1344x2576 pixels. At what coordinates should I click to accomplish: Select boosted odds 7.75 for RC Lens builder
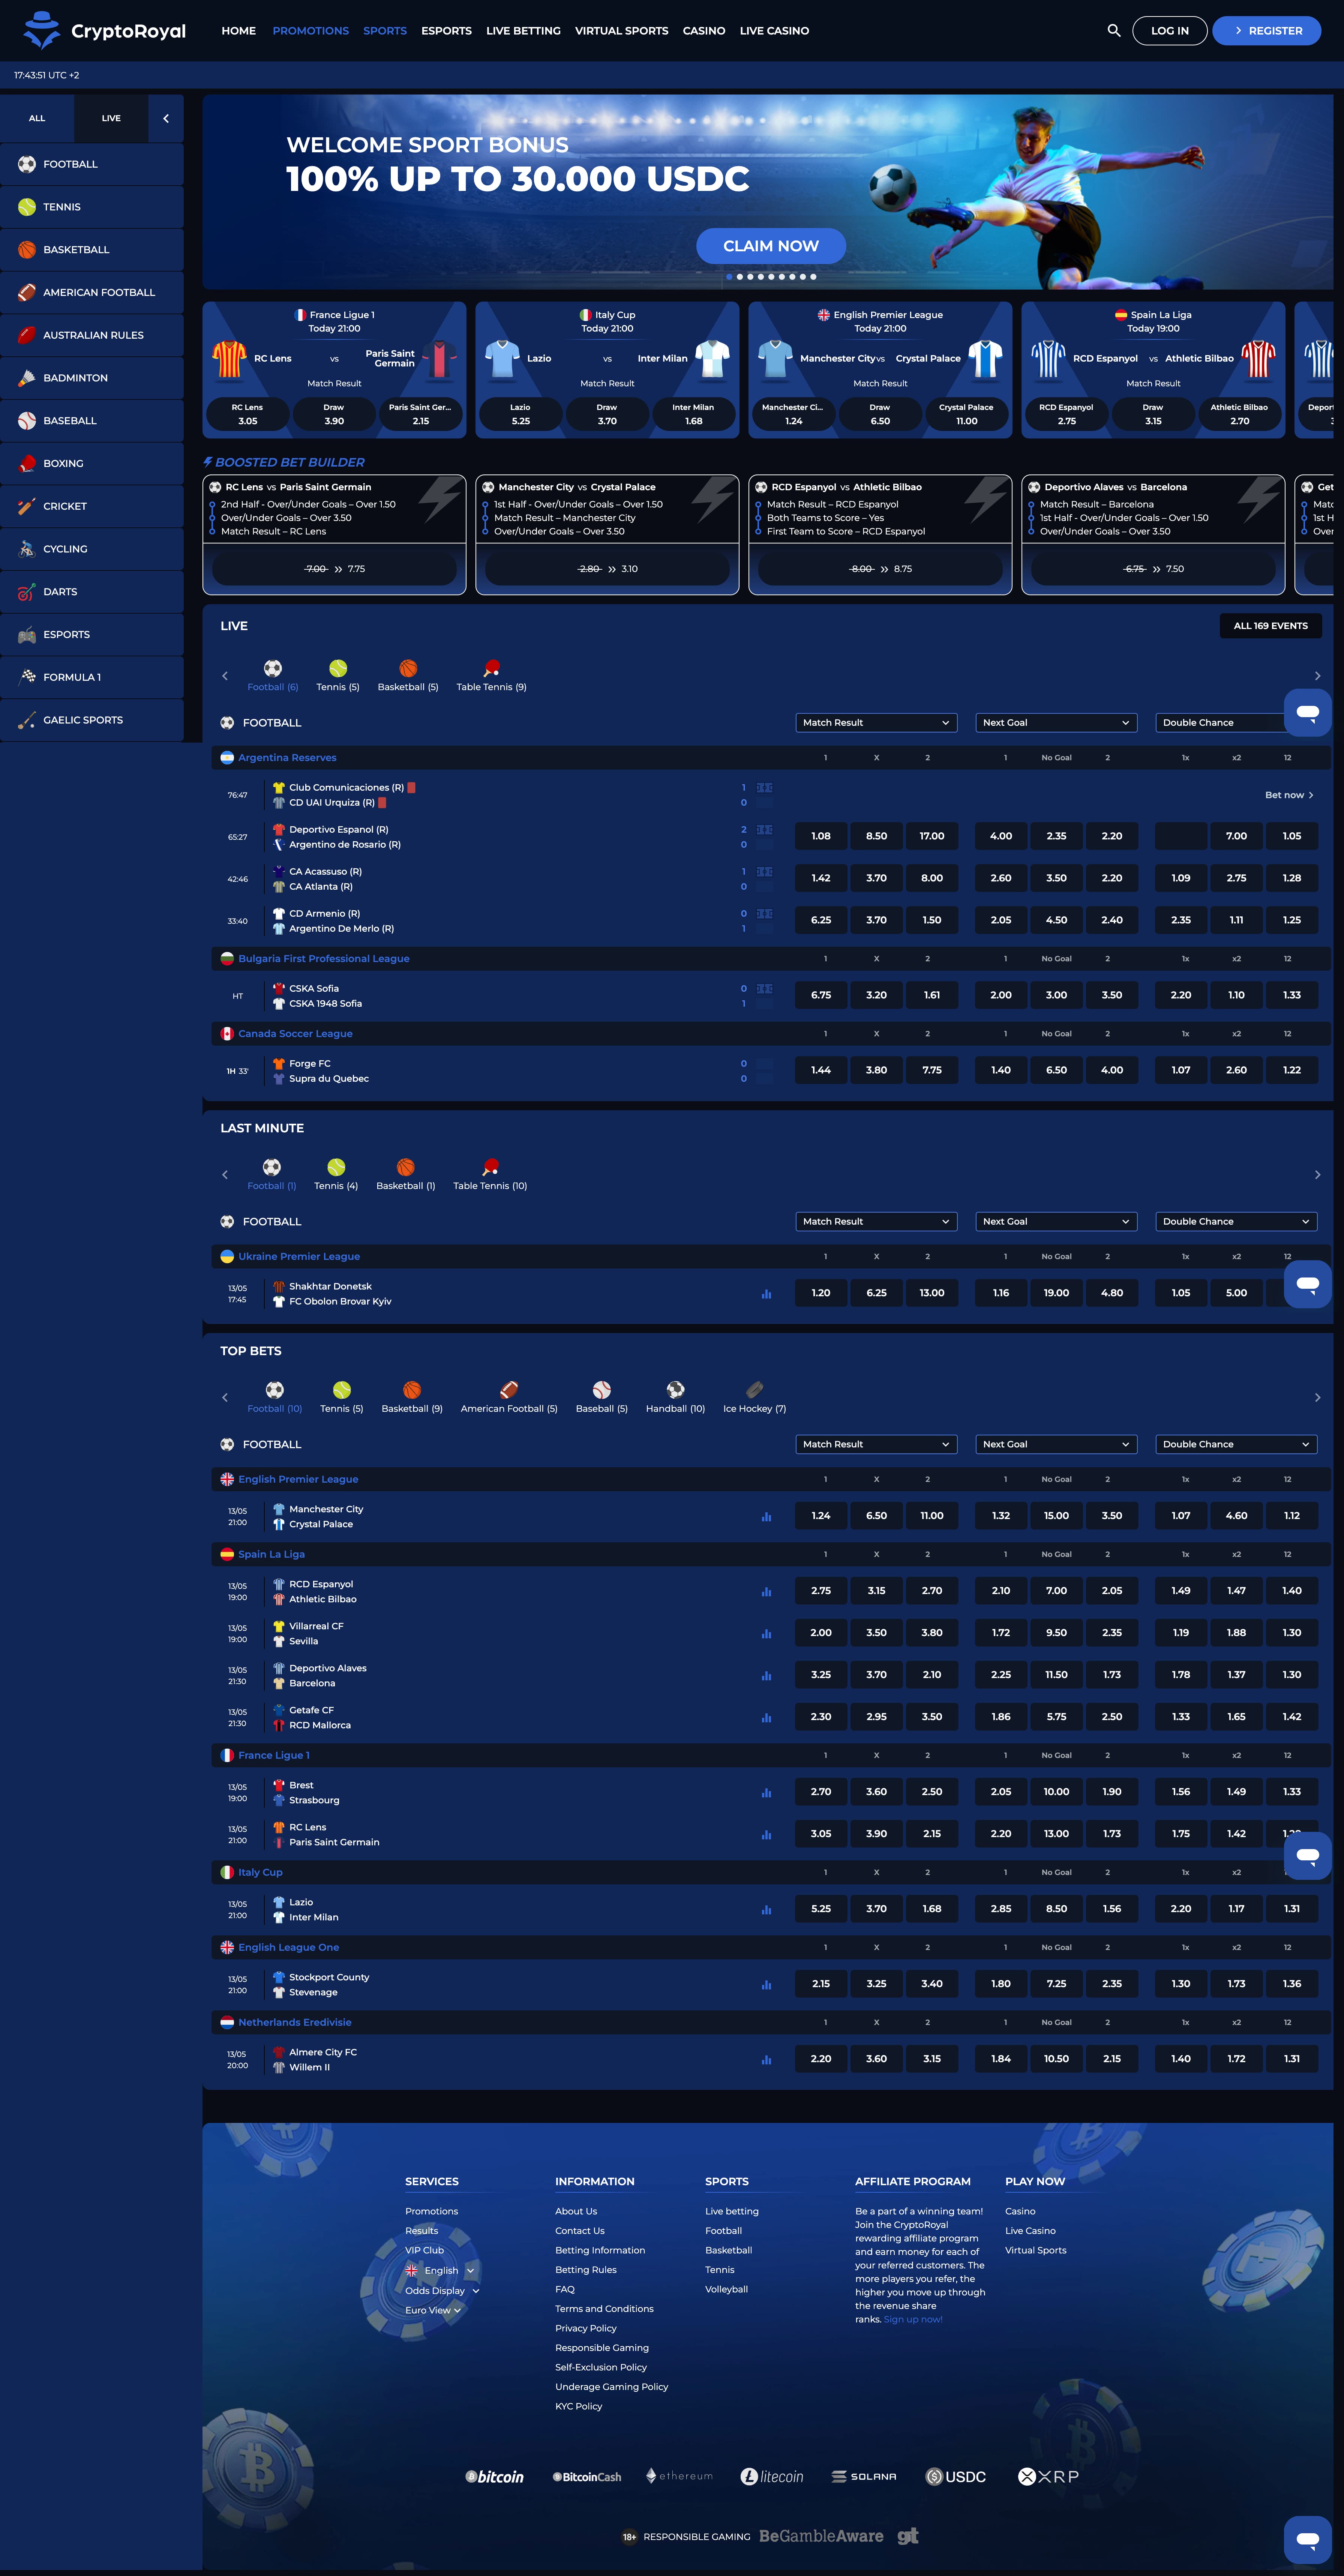334,569
